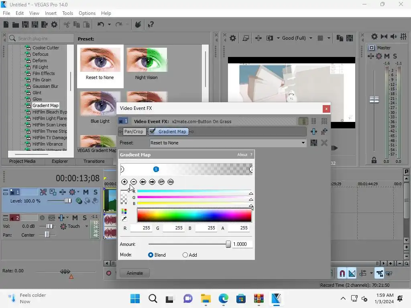Viewport: 411px width, 308px height.
Task: Click the remove gradient stop minus icon
Action: (134, 182)
